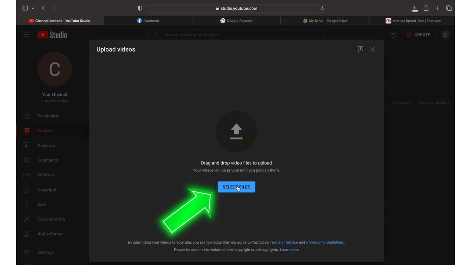This screenshot has height=265, width=471.
Task: Click the Analytics chart icon
Action: pos(26,145)
